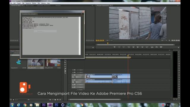Open playback resolution dropdown in Program monitor
190x107 pixels.
(x=164, y=40)
